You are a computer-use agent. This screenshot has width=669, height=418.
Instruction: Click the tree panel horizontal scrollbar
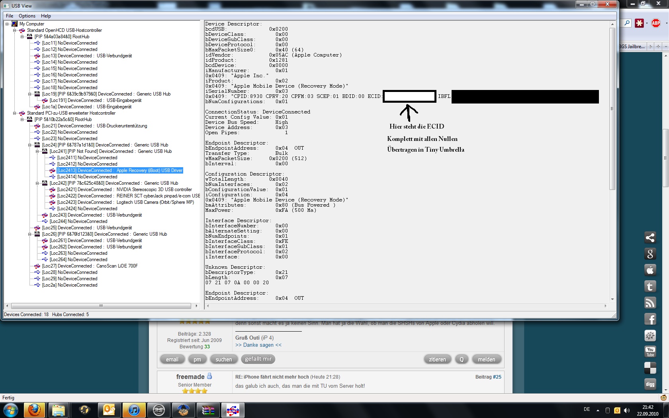101,306
